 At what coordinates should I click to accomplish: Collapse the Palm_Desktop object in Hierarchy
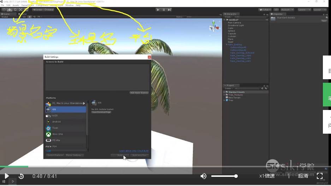click(x=227, y=45)
